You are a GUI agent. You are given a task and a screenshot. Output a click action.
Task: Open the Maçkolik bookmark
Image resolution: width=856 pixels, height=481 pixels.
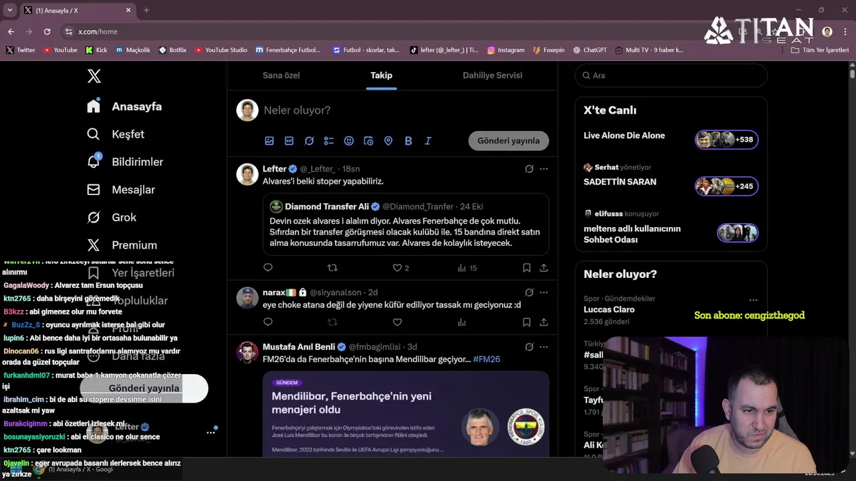coord(133,50)
